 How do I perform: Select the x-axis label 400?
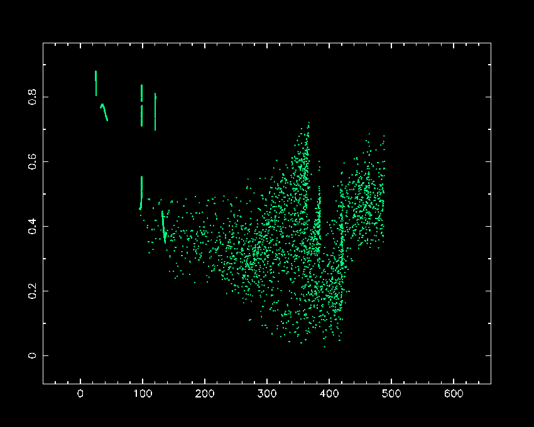[x=329, y=394]
